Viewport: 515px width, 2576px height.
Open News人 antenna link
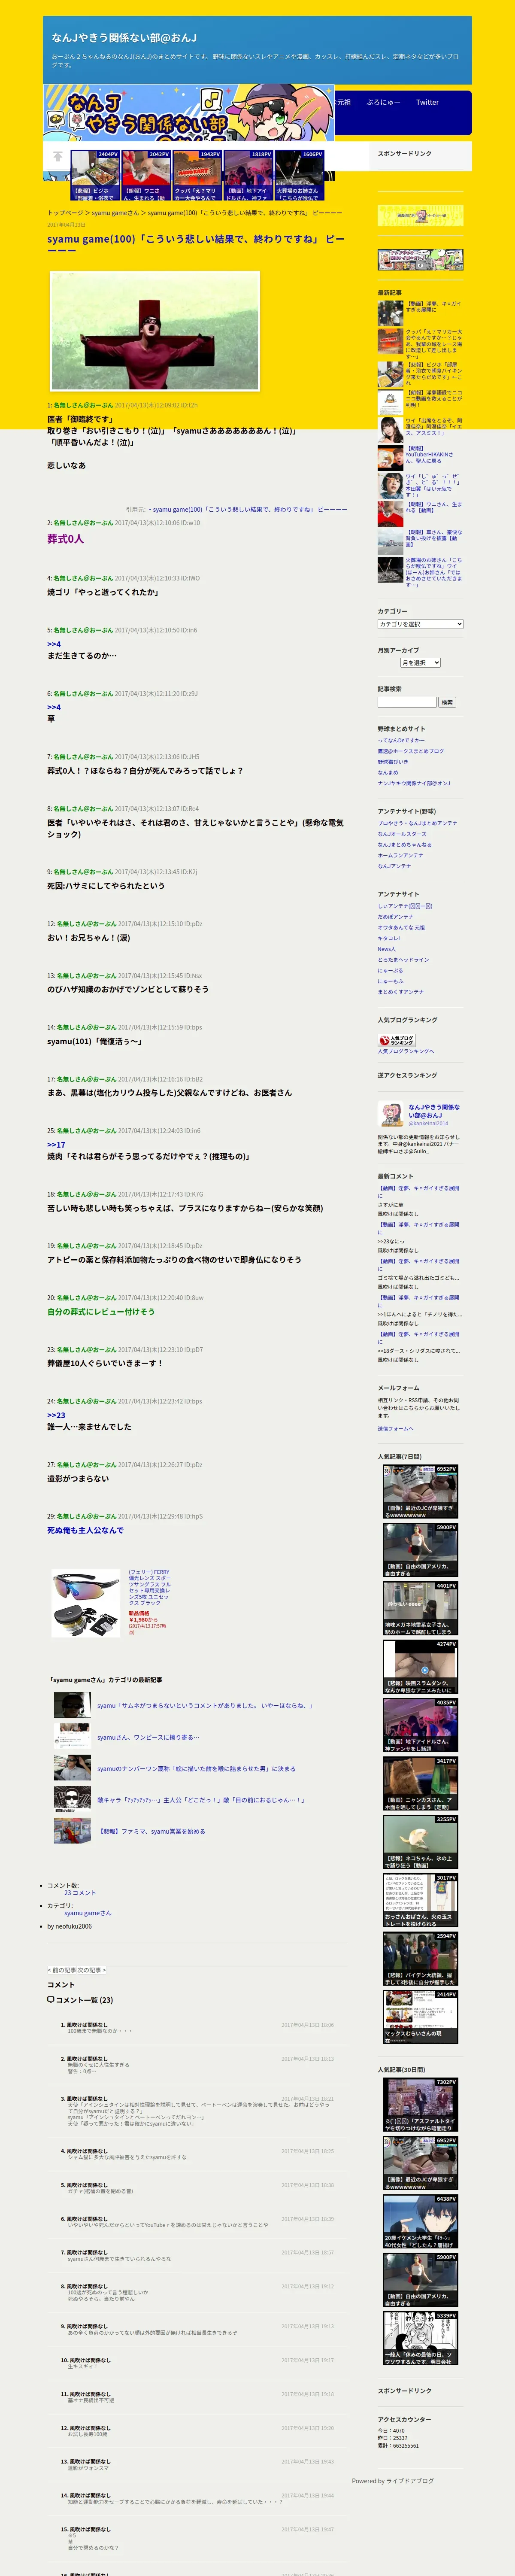coord(387,949)
